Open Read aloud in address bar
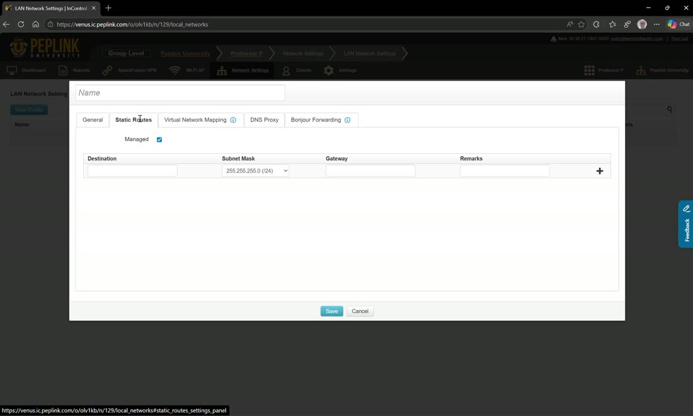 click(x=570, y=25)
